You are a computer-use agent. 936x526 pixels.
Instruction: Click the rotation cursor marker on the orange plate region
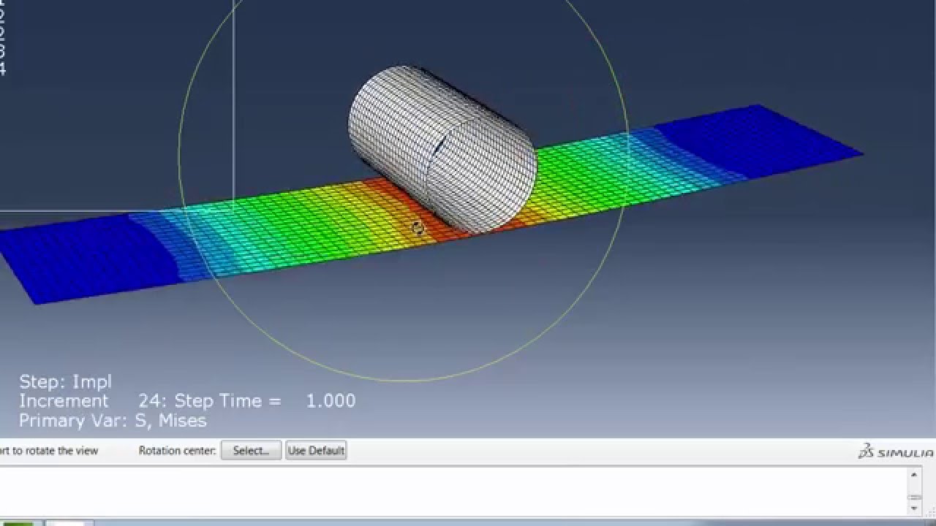(x=418, y=228)
